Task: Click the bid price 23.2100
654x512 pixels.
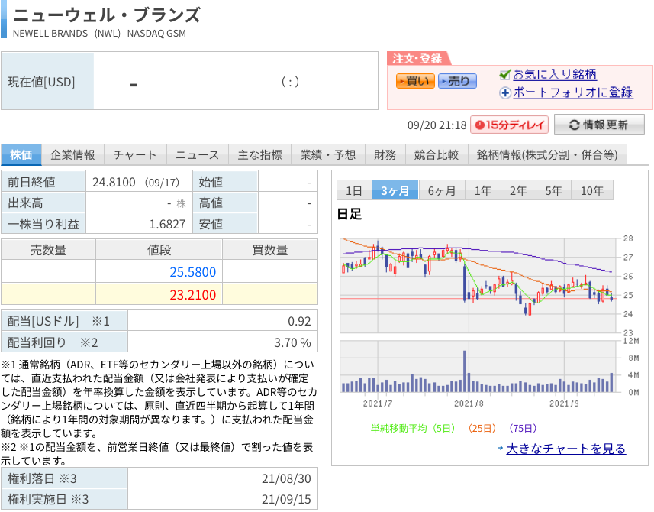Action: click(x=193, y=295)
